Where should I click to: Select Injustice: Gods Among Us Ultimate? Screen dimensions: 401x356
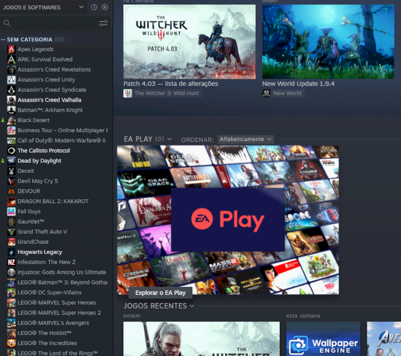point(62,272)
